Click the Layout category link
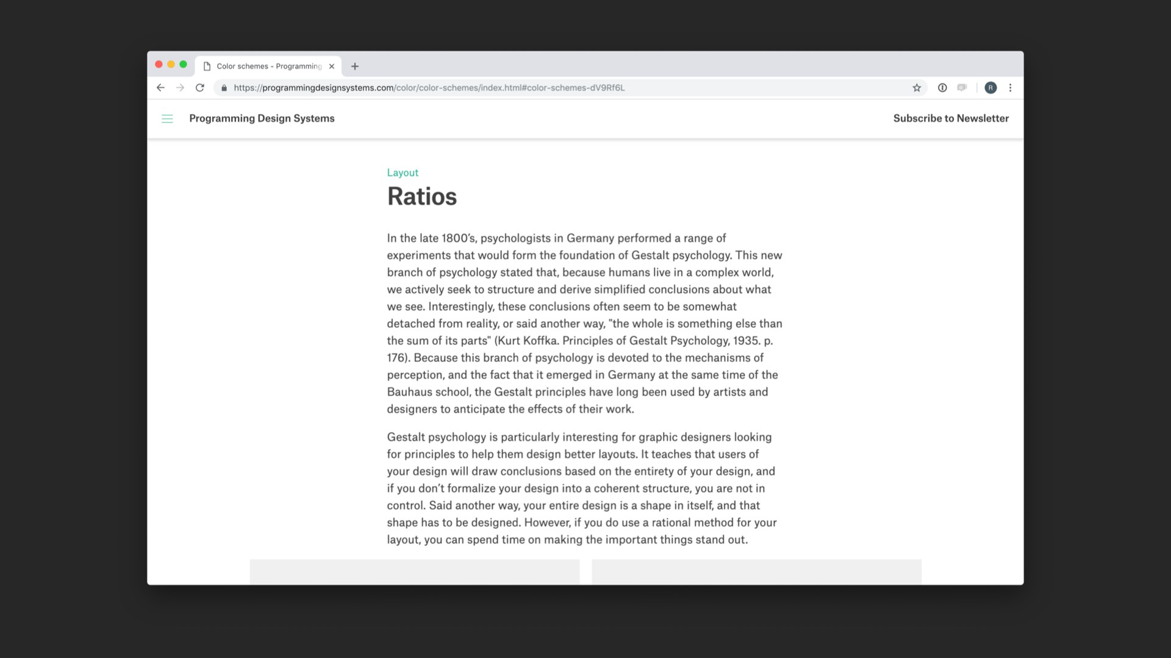Viewport: 1171px width, 658px height. click(x=402, y=172)
